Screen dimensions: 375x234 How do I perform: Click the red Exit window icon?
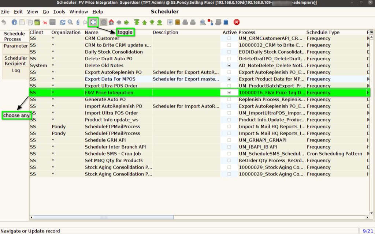coord(237,22)
